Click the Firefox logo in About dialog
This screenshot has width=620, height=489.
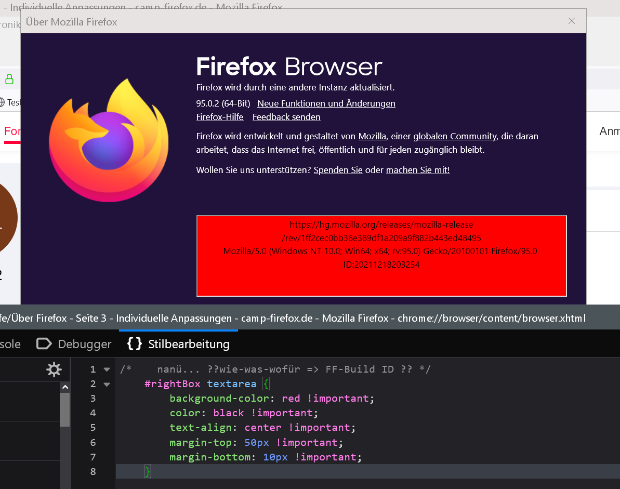click(109, 140)
